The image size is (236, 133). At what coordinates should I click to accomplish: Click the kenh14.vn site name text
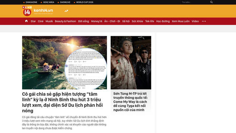pos(44,10)
